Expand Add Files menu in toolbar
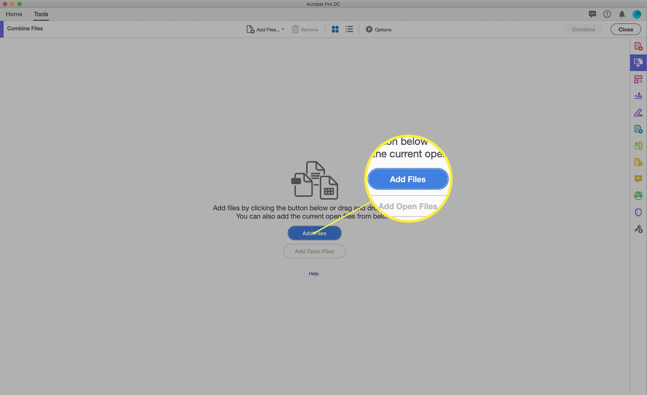647x395 pixels. click(x=283, y=29)
